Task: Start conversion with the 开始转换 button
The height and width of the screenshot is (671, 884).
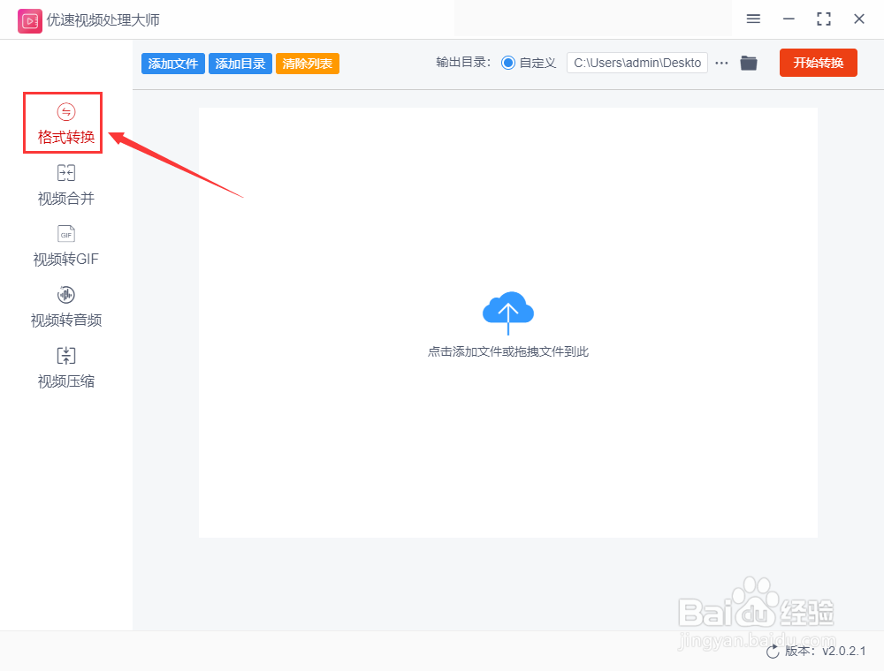Action: point(818,63)
